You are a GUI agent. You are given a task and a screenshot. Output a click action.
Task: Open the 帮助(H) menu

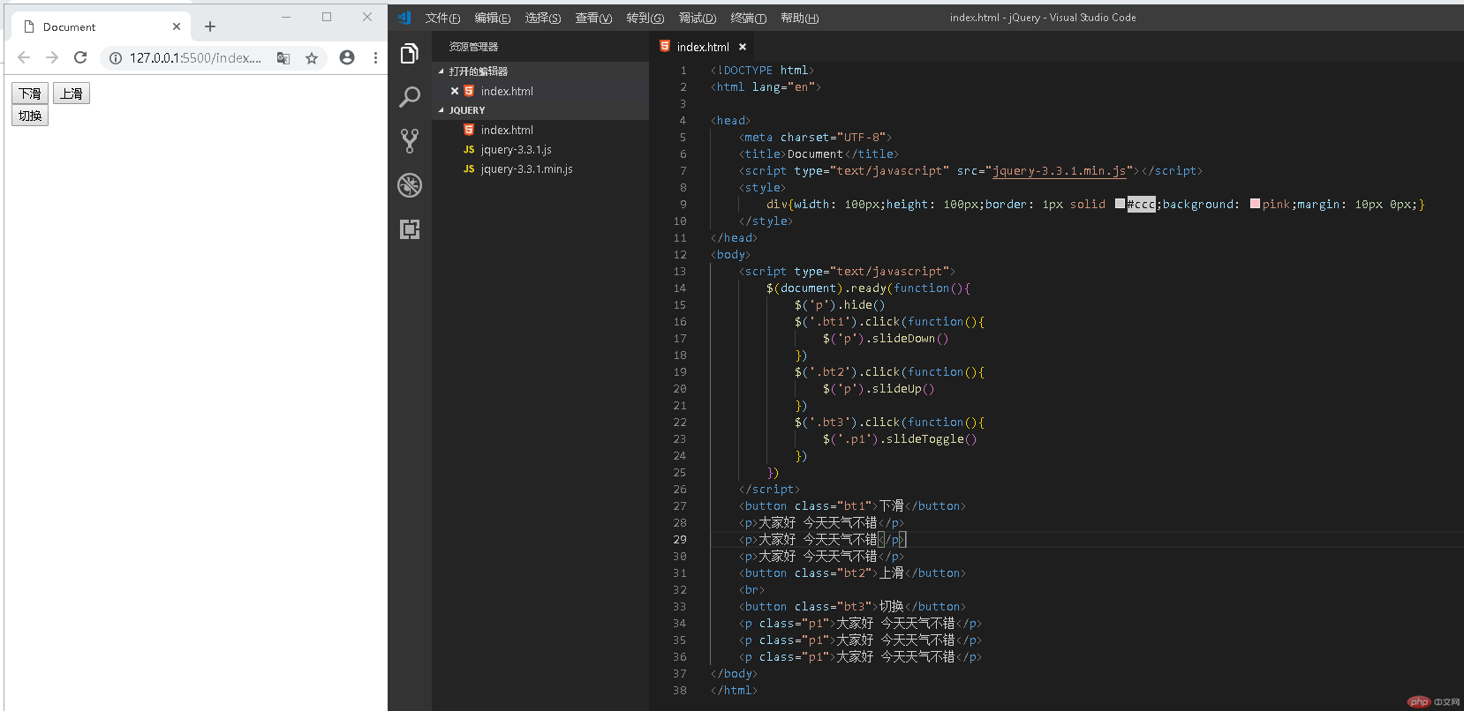pos(800,18)
